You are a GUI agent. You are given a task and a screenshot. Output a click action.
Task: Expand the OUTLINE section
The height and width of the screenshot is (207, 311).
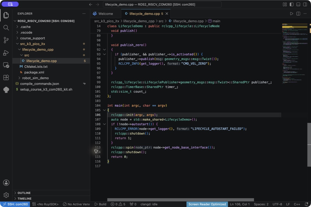point(51,193)
